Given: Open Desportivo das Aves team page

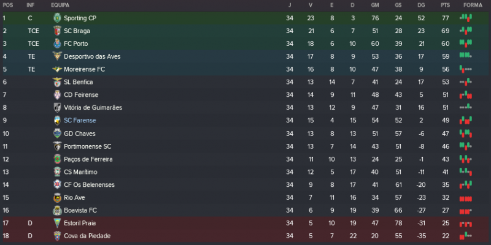Looking at the screenshot, I should (92, 56).
